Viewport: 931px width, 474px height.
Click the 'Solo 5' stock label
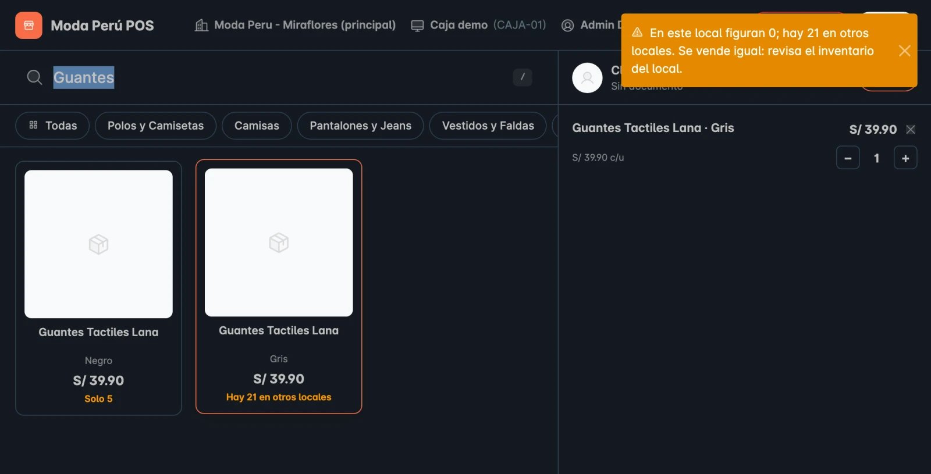click(98, 399)
